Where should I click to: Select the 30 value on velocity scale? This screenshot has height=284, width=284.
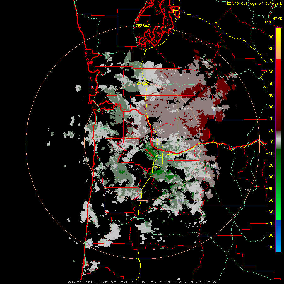pos(271,107)
